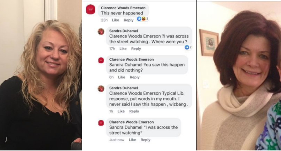Screen dimensions: 281x151
Task: Like the 6h "did nothing?" comment
Action: coord(122,77)
